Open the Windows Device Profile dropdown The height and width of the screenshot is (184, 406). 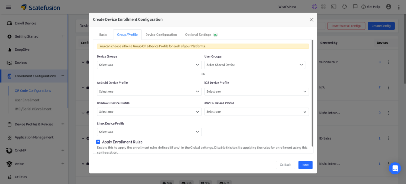tap(149, 112)
